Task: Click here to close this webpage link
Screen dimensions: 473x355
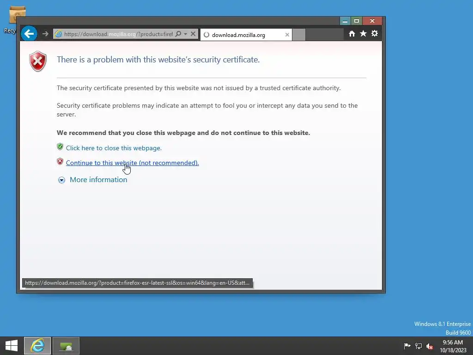Action: [x=114, y=148]
